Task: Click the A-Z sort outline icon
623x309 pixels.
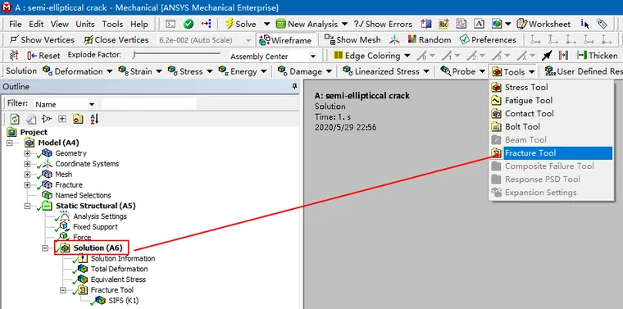Action: 94,119
